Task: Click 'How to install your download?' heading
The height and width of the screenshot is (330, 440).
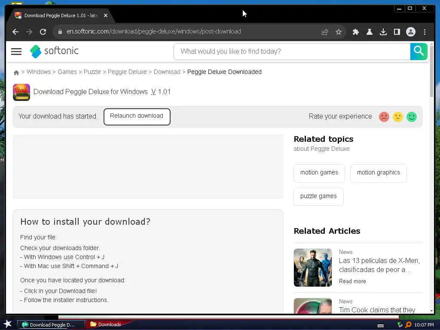Action: tap(86, 222)
